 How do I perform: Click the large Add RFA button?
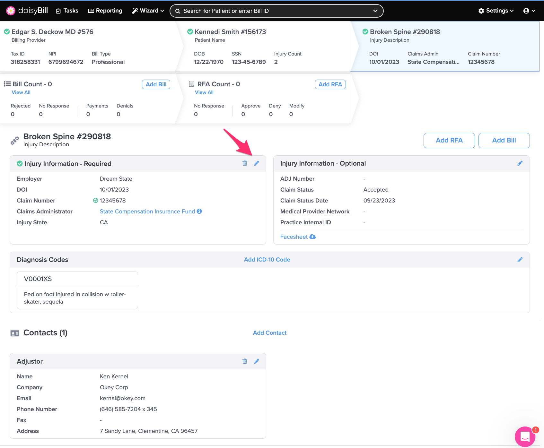pyautogui.click(x=449, y=141)
